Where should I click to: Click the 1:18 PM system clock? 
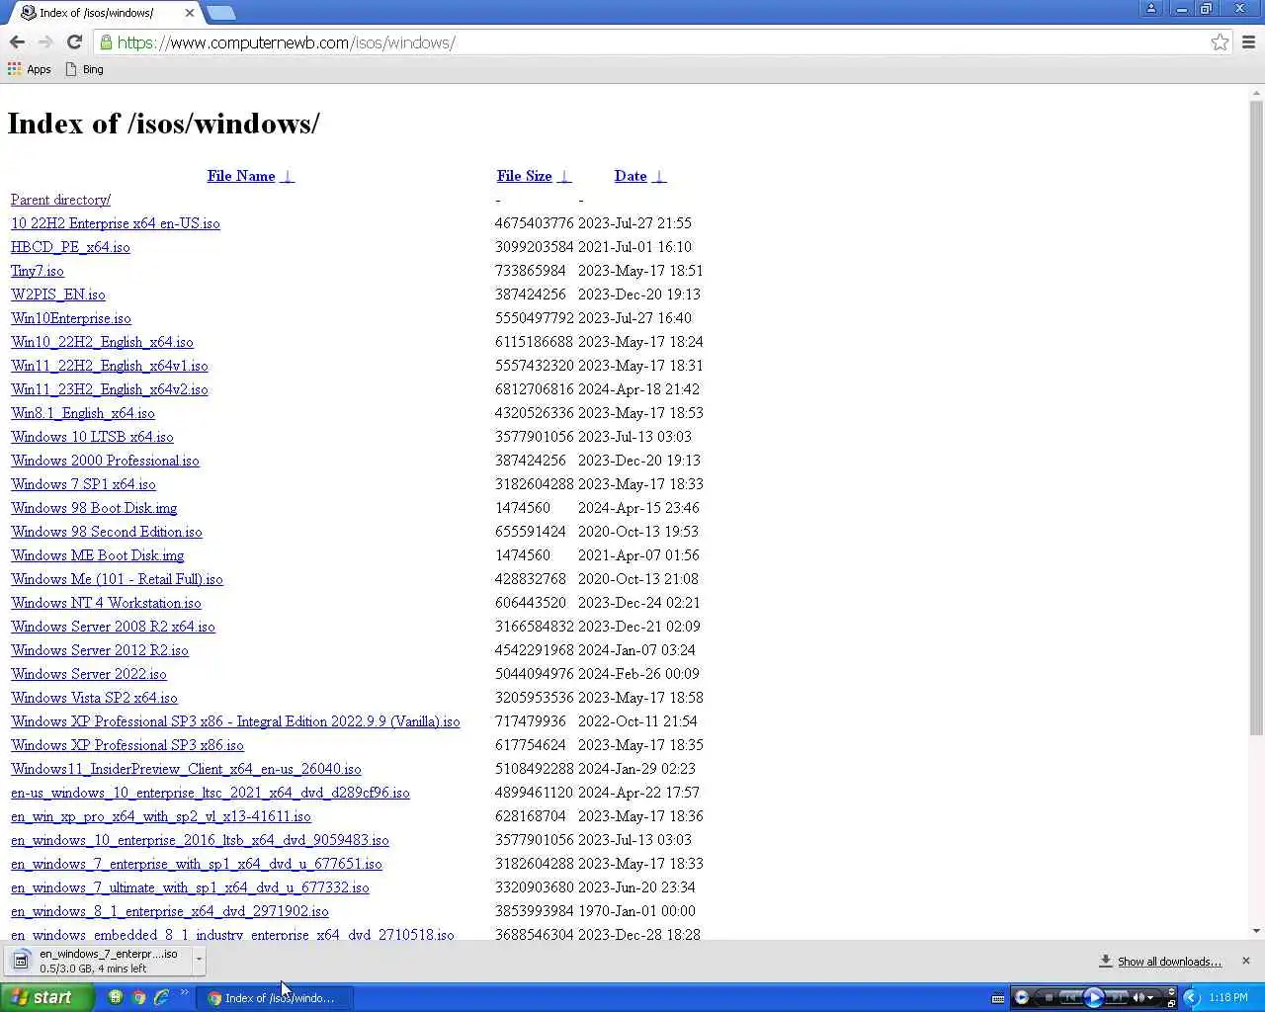point(1228,997)
